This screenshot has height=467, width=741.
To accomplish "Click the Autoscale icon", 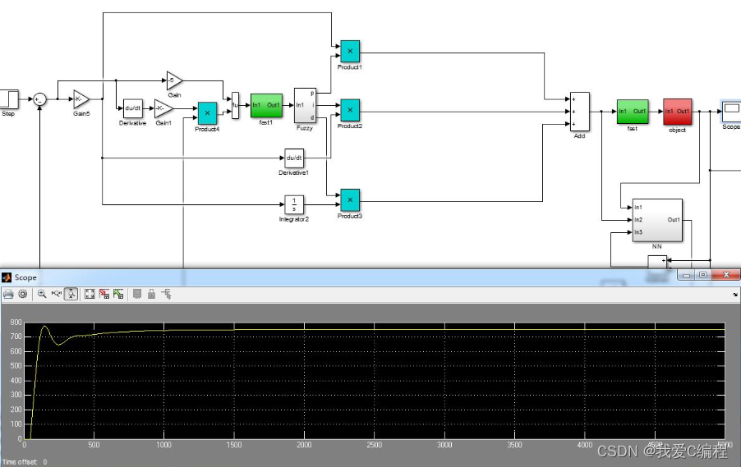I will [x=90, y=294].
